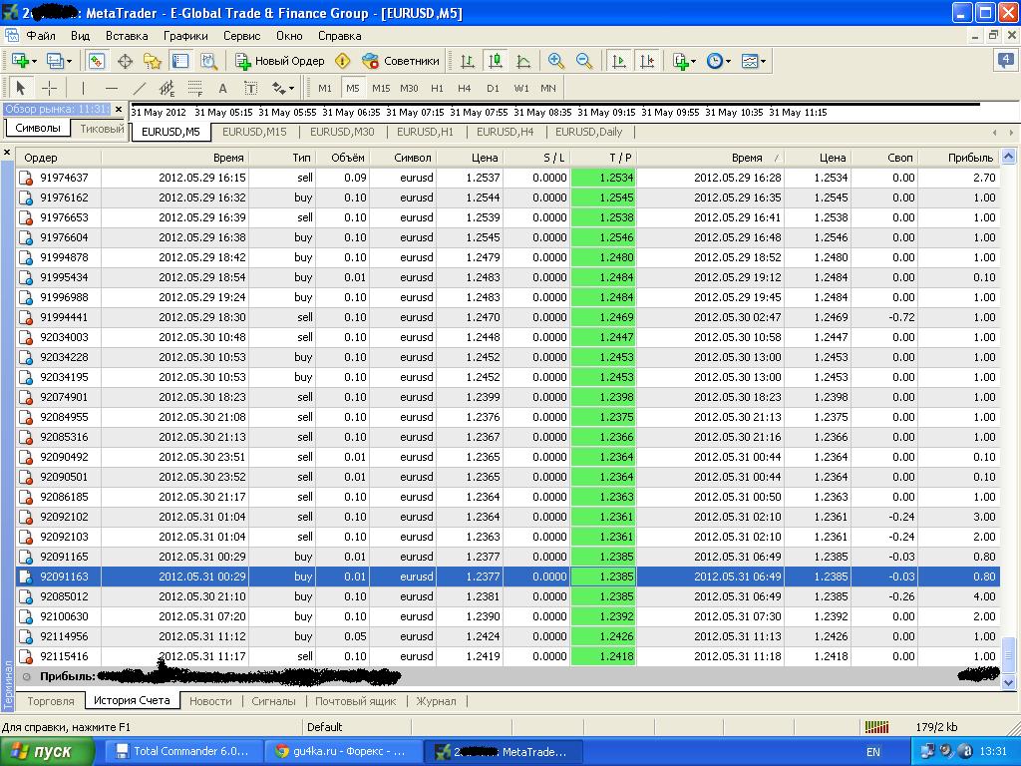Image resolution: width=1021 pixels, height=766 pixels.
Task: Switch to gu4ka.ru Chrome taskbar window
Action: (344, 752)
